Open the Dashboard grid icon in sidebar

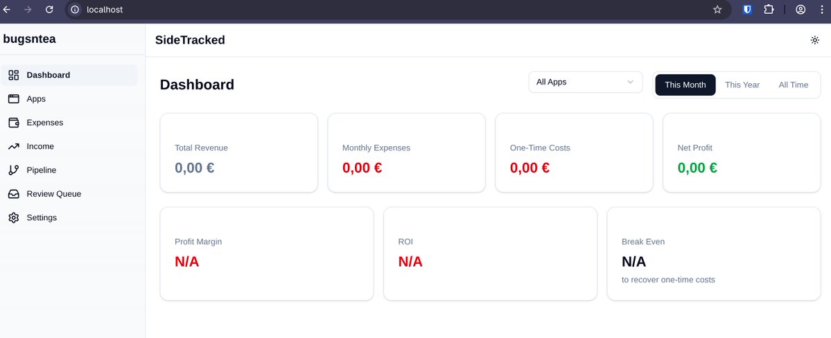(14, 75)
